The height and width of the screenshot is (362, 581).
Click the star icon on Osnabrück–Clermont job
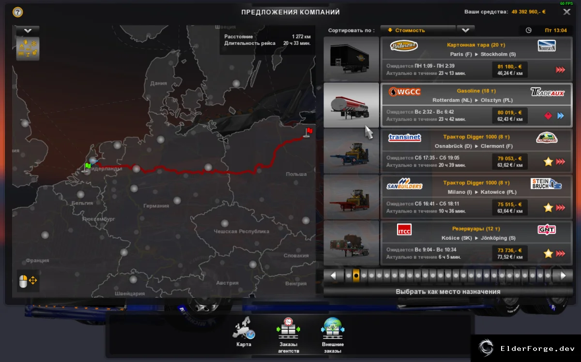pyautogui.click(x=548, y=161)
